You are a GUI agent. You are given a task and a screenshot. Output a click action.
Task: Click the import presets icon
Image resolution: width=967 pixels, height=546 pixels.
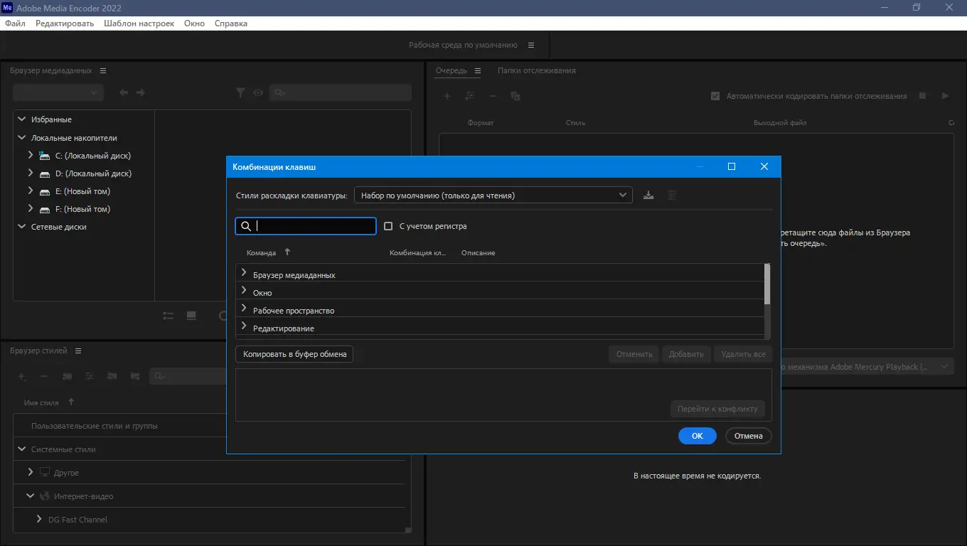[112, 376]
